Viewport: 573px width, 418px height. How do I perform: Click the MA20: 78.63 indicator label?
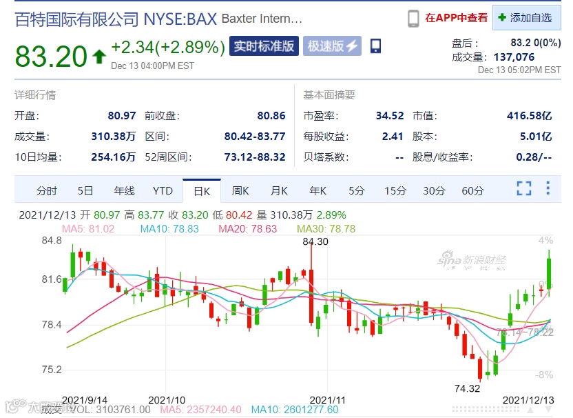tap(248, 229)
